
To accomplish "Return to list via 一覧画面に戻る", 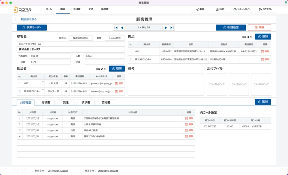I will point(26,19).
